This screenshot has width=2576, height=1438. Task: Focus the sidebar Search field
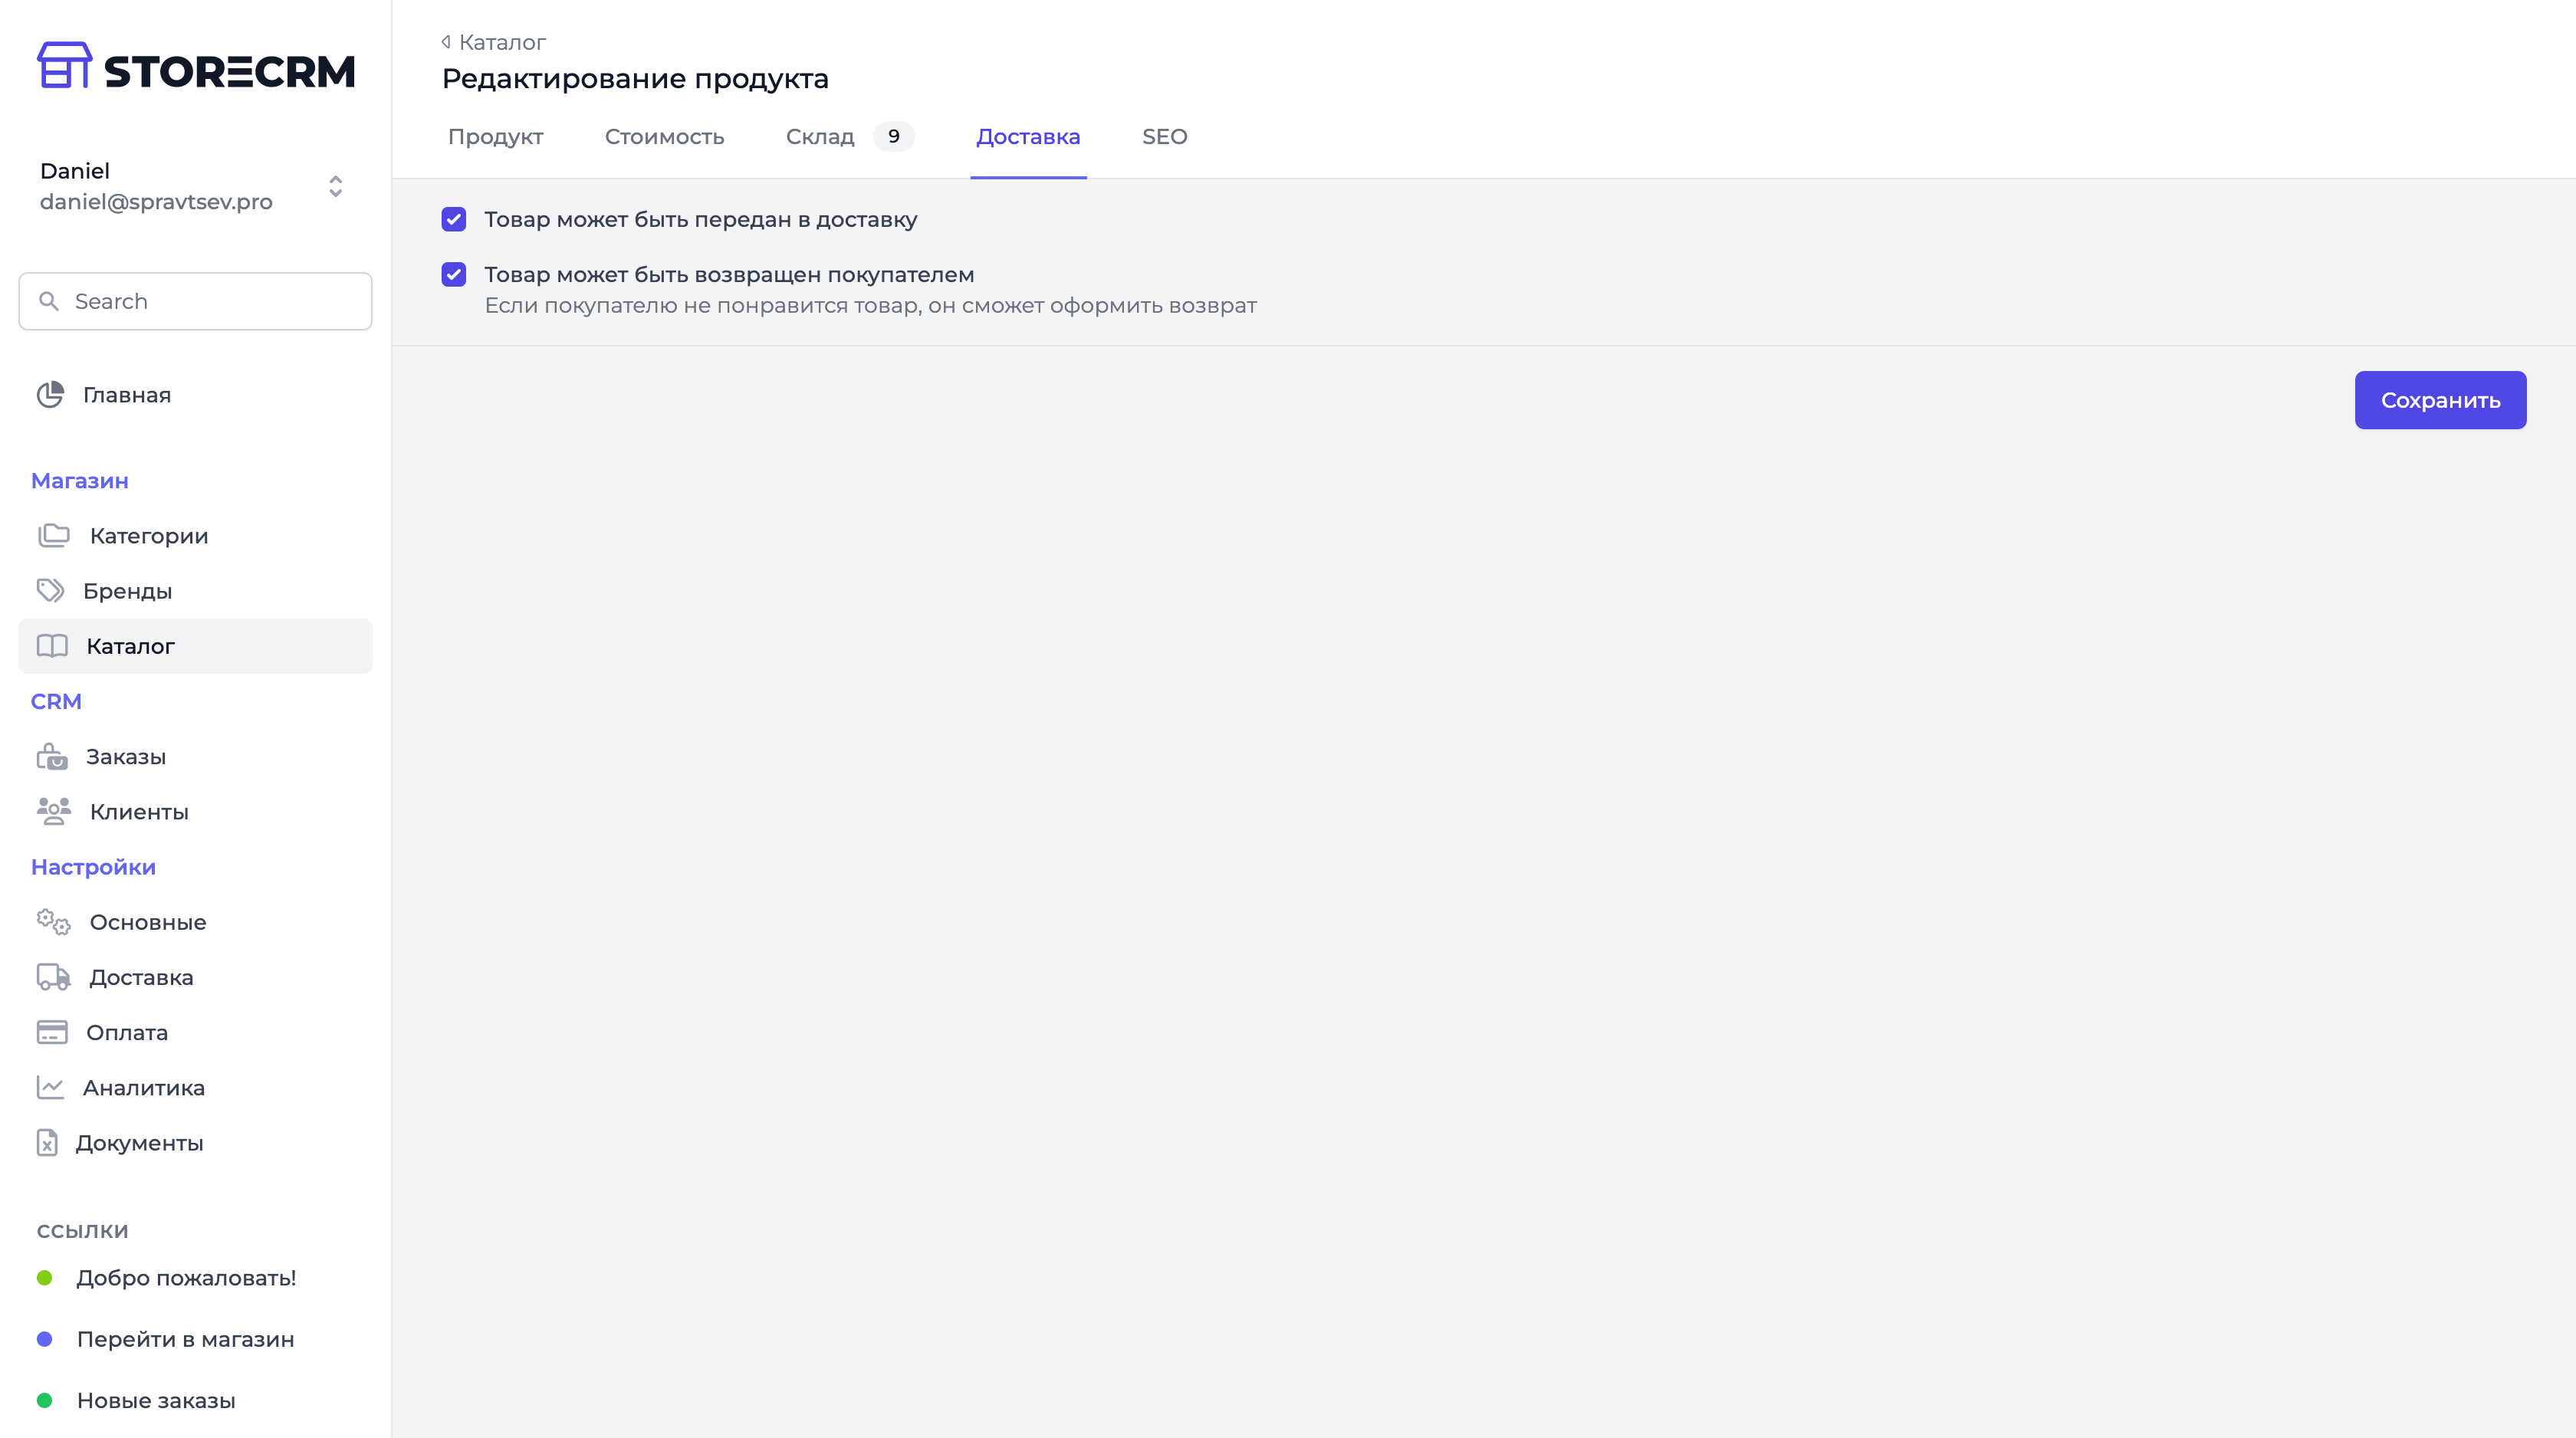click(x=210, y=301)
